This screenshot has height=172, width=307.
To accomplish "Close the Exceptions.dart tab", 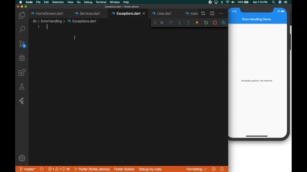I will coord(144,13).
